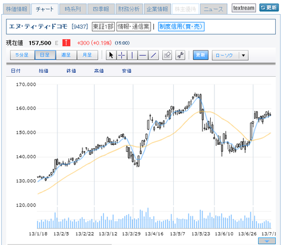Image resolution: width=281 pixels, height=245 pixels.
Task: Select the vertical line drawing tool
Action: click(132, 55)
